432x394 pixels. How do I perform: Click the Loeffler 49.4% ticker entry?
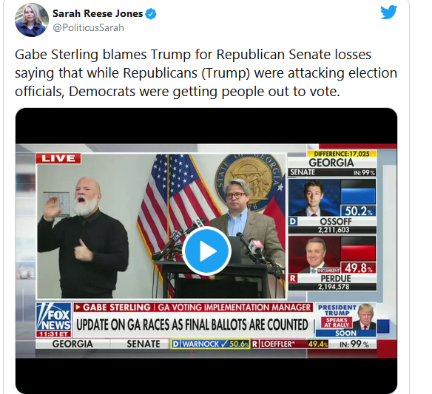point(290,344)
